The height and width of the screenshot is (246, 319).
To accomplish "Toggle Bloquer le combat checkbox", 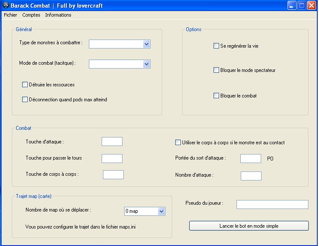I will pos(216,95).
